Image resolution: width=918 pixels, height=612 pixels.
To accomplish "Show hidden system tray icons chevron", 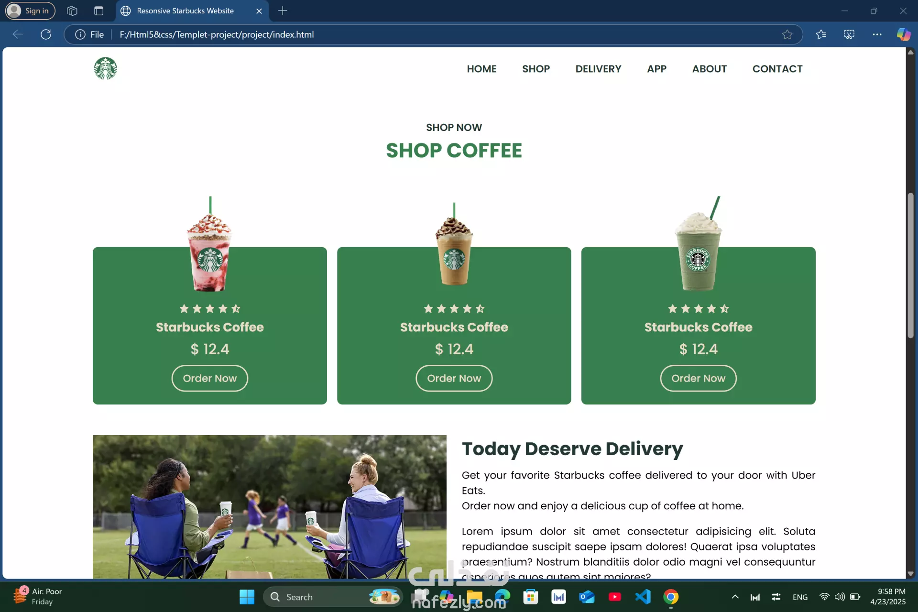I will click(x=735, y=597).
